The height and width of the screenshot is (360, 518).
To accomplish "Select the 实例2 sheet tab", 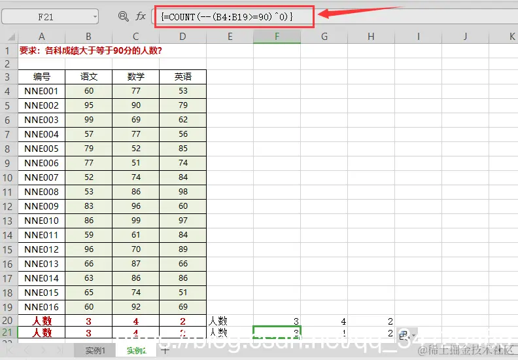I will tap(137, 350).
